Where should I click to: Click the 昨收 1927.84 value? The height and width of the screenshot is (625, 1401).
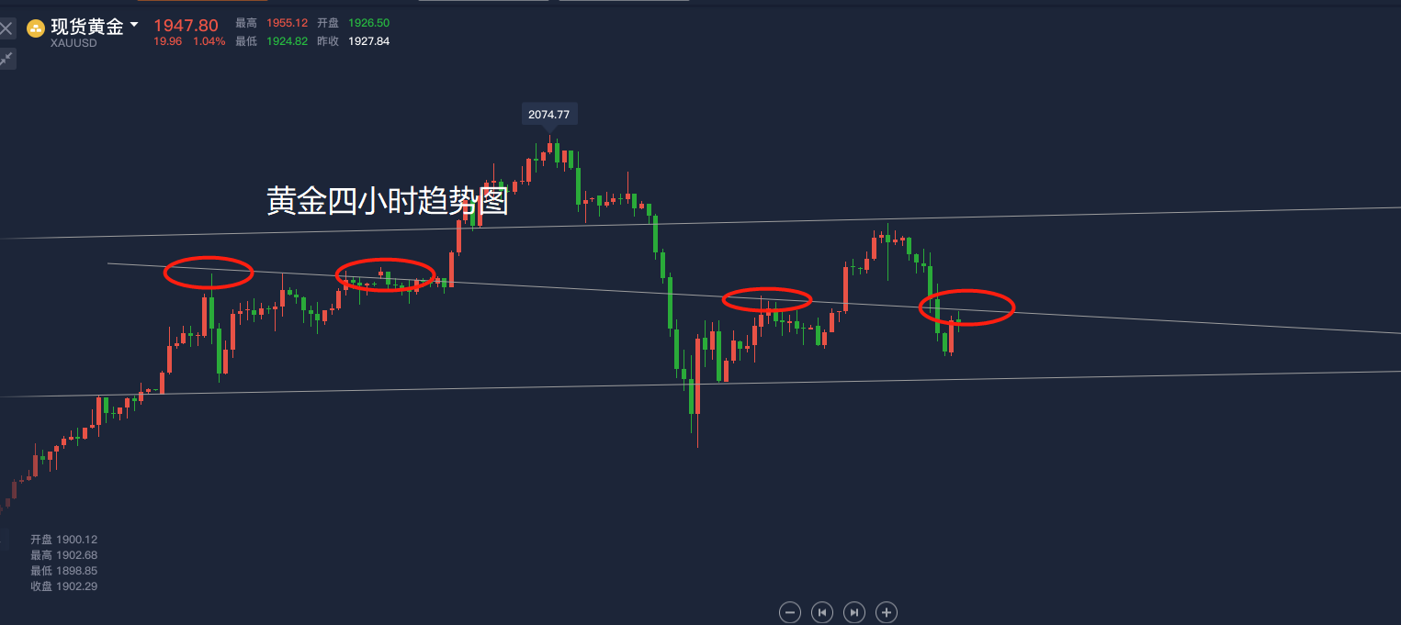click(368, 41)
